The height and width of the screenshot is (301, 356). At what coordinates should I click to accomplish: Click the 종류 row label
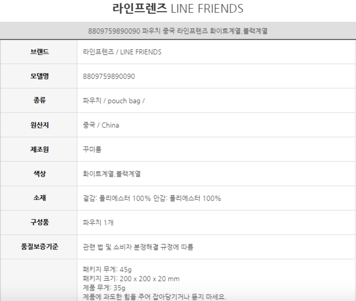click(x=39, y=100)
